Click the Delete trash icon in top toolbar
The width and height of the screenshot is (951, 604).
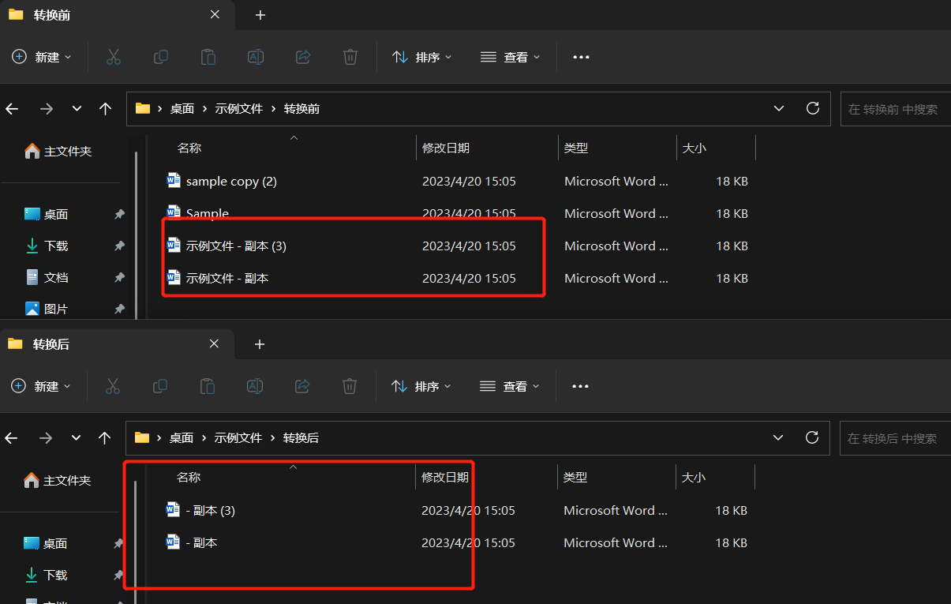click(x=350, y=57)
